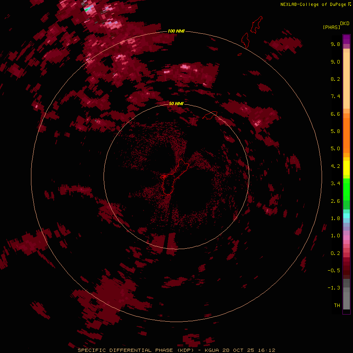Viewport: 353px width, 353px height.
Task: Click the 9.8 value on the color scale
Action: [x=335, y=44]
